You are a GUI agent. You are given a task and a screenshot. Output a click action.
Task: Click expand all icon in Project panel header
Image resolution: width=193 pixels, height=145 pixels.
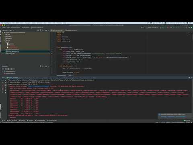tap(41, 30)
